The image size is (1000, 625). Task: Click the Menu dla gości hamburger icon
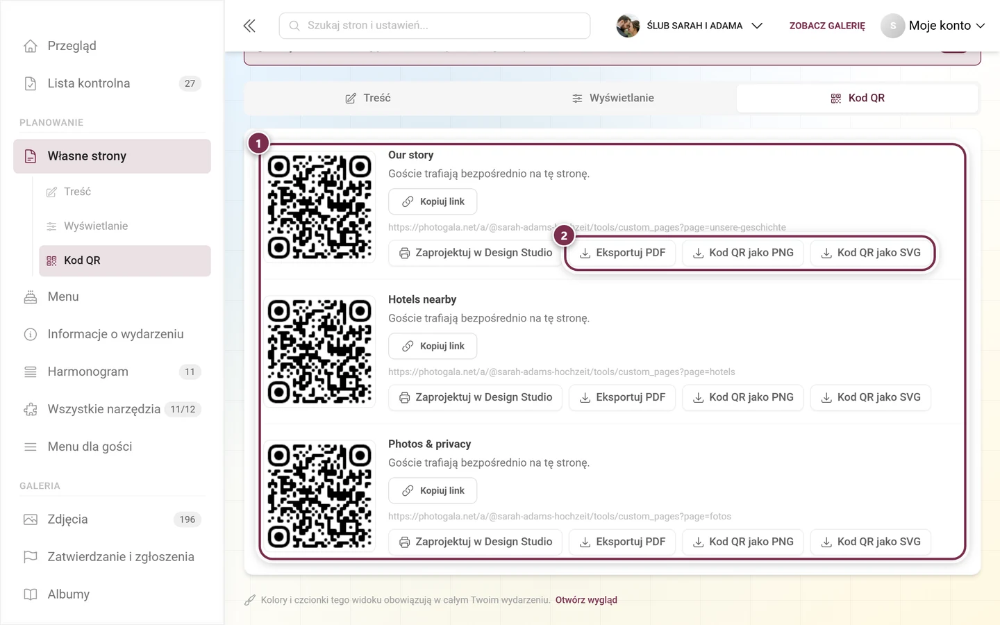tap(31, 447)
